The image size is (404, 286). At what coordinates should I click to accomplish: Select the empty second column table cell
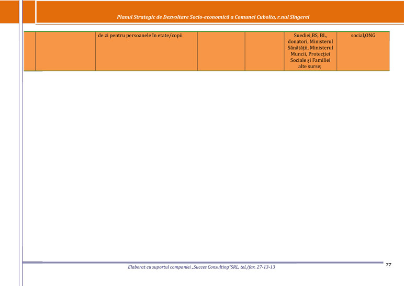[x=65, y=51]
